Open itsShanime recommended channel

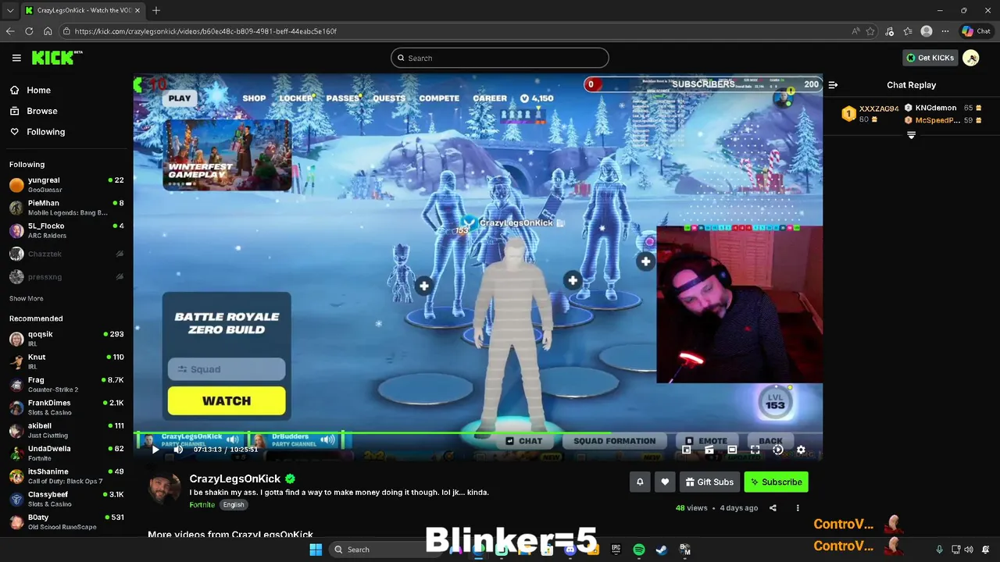point(66,476)
